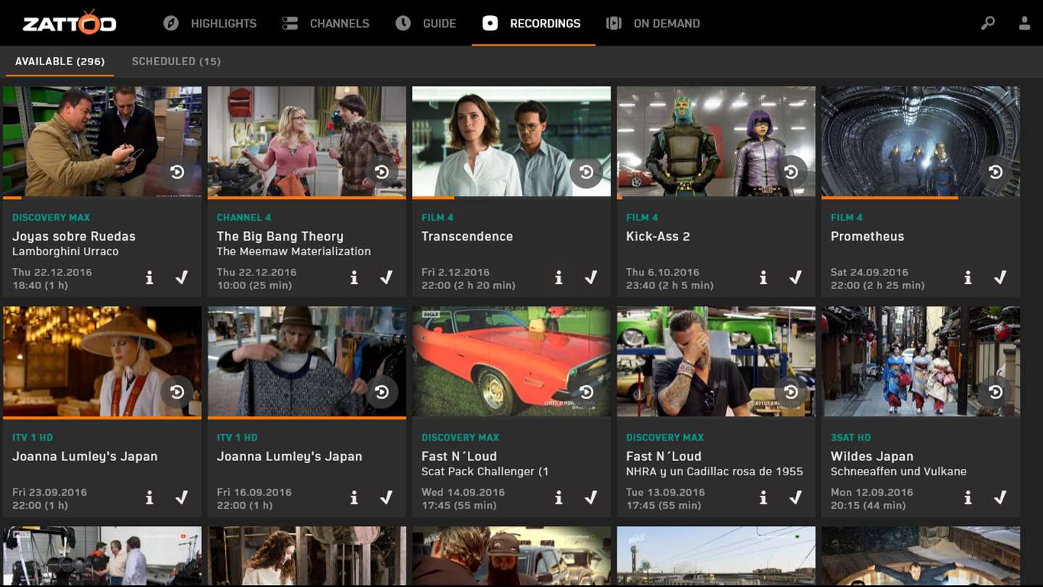This screenshot has height=587, width=1043.
Task: Click the Zattoo logo
Action: (x=70, y=23)
